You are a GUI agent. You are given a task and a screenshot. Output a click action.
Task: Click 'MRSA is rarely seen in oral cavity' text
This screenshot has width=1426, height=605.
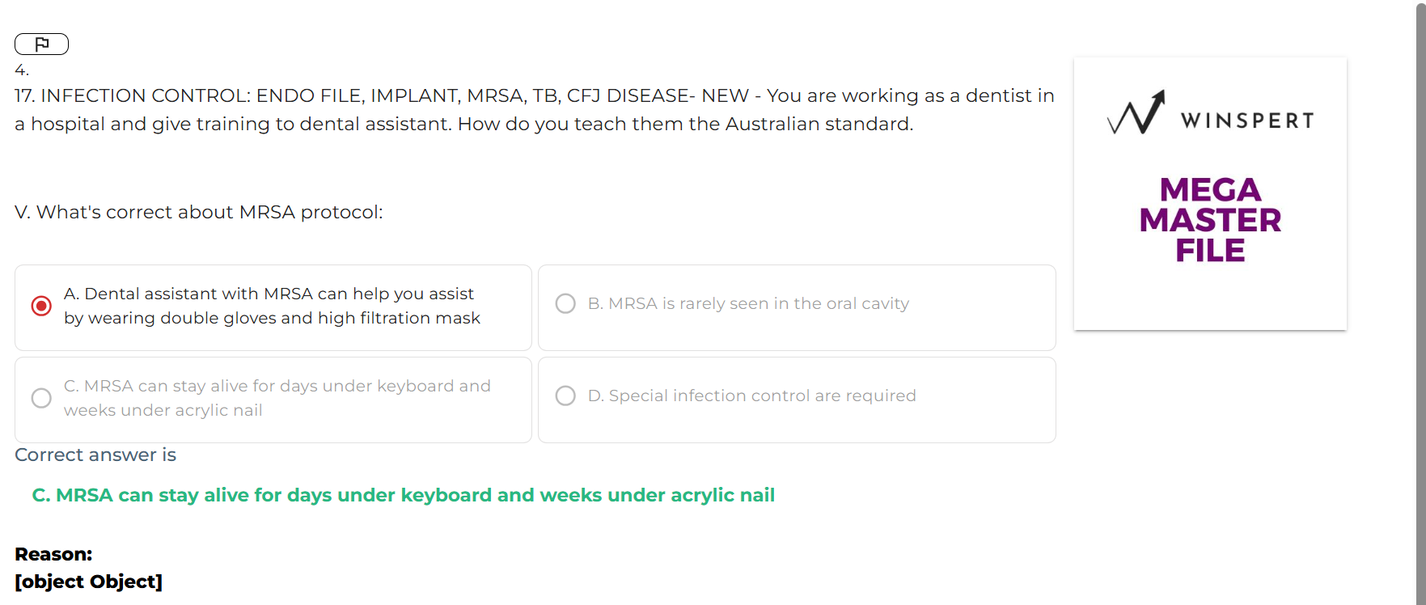coord(748,303)
